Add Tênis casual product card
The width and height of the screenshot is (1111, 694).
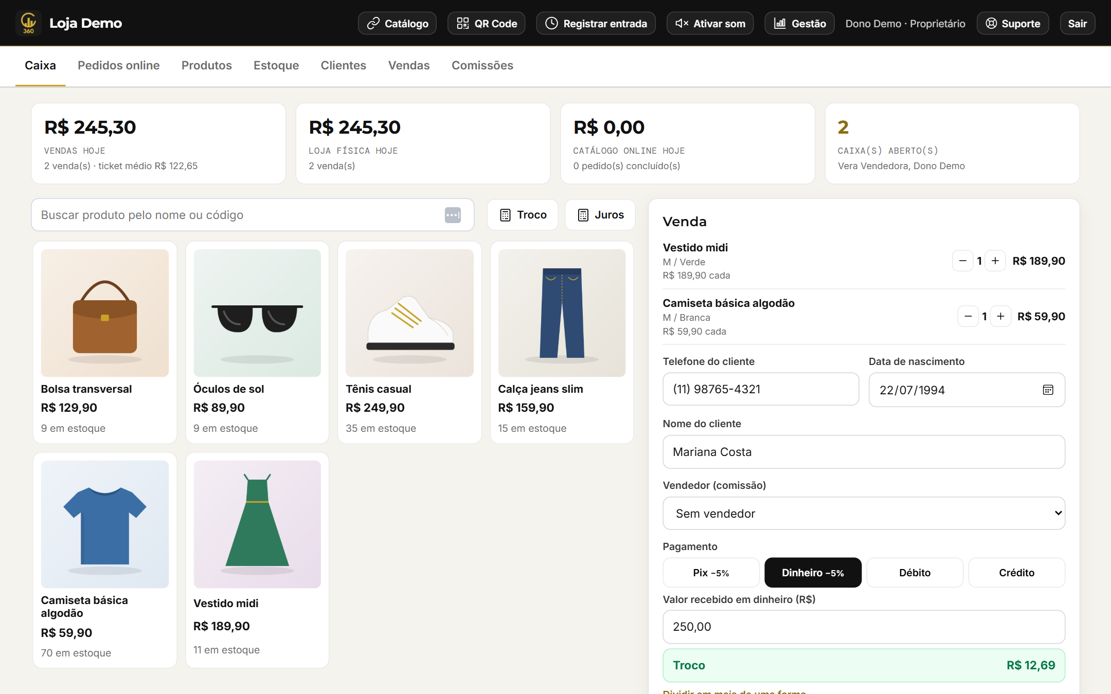click(x=409, y=342)
